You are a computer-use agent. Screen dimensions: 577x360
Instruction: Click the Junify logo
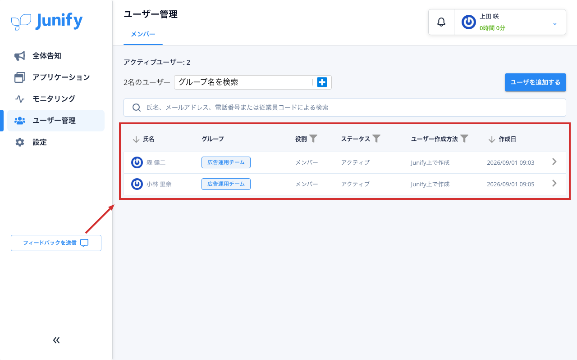pos(47,21)
